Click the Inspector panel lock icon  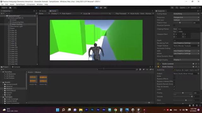[198, 11]
